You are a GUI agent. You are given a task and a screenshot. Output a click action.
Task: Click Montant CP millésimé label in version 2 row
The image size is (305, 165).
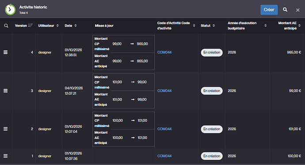[102, 121]
